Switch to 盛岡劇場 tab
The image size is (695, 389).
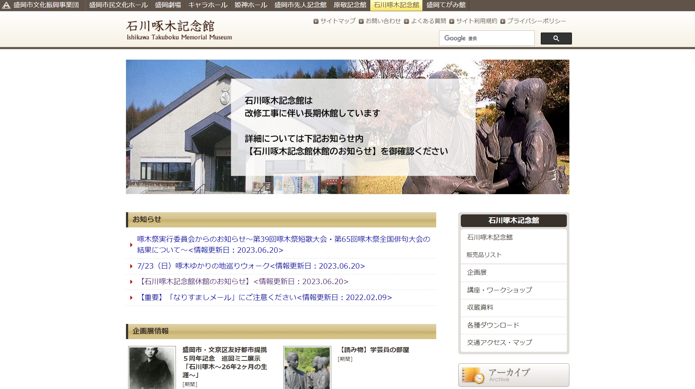(168, 5)
